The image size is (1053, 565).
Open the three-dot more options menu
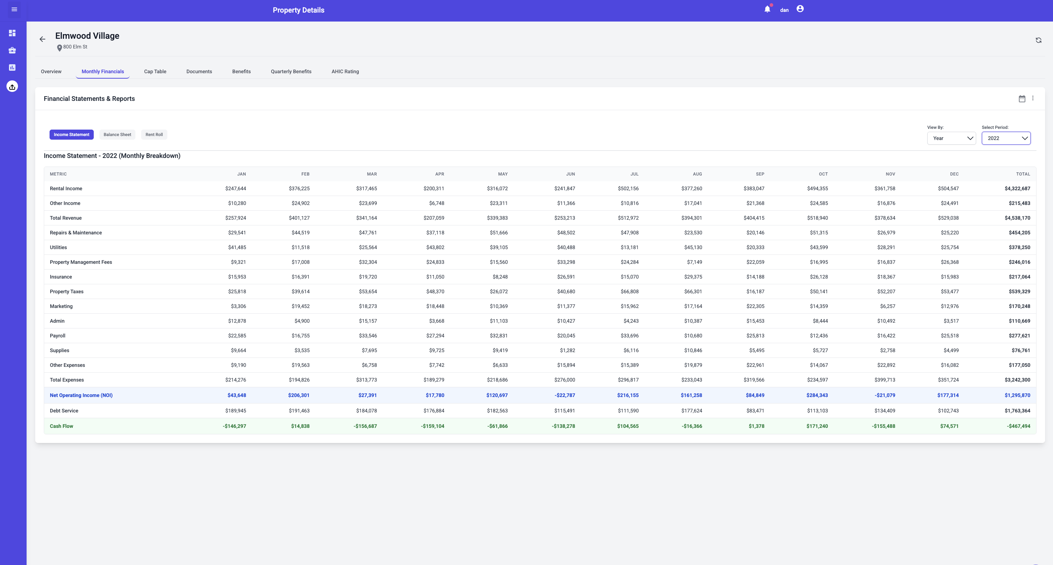click(1033, 98)
